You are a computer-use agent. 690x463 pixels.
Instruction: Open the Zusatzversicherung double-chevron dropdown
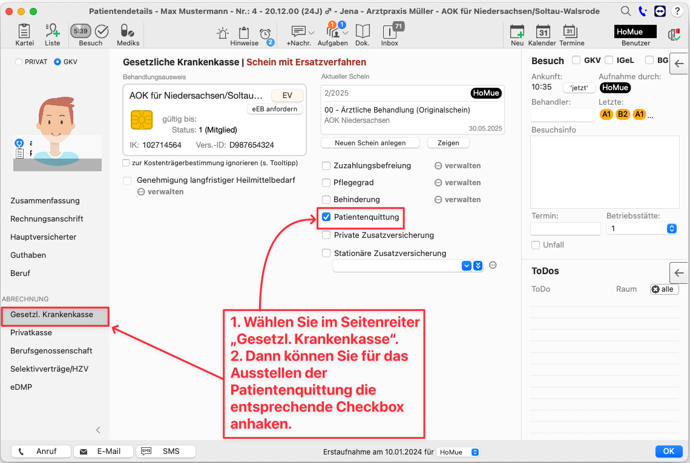478,266
